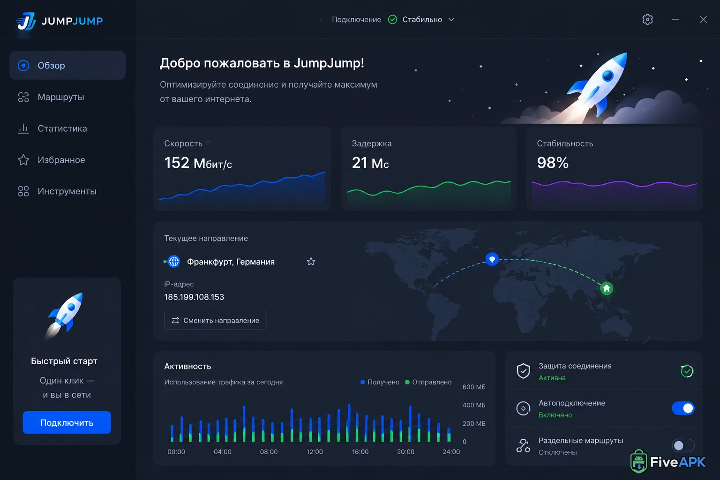Image resolution: width=720 pixels, height=480 pixels.
Task: Click the blue location pin on the map
Action: click(x=492, y=259)
